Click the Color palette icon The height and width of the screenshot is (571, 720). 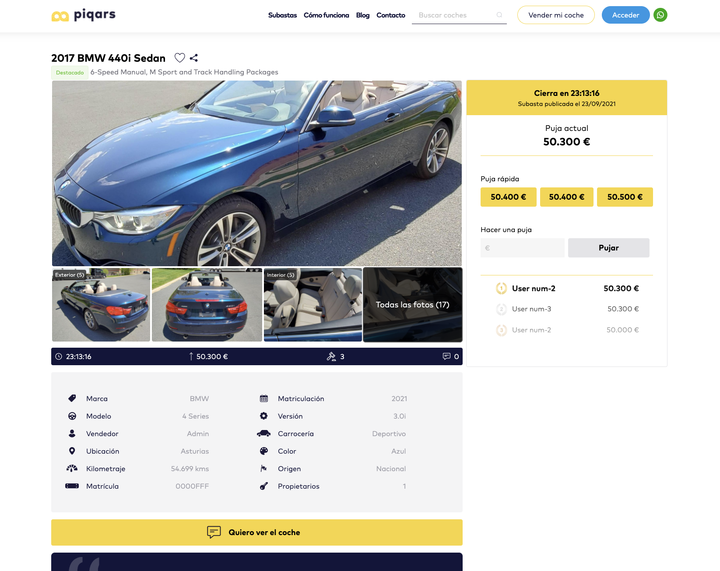click(264, 451)
